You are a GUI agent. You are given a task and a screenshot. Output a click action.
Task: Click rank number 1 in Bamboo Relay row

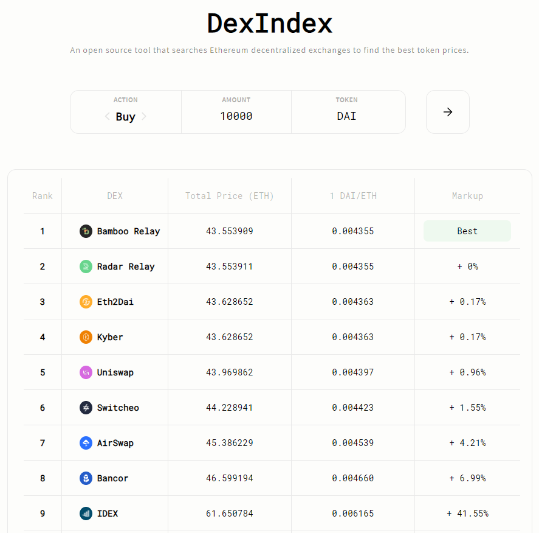point(43,231)
